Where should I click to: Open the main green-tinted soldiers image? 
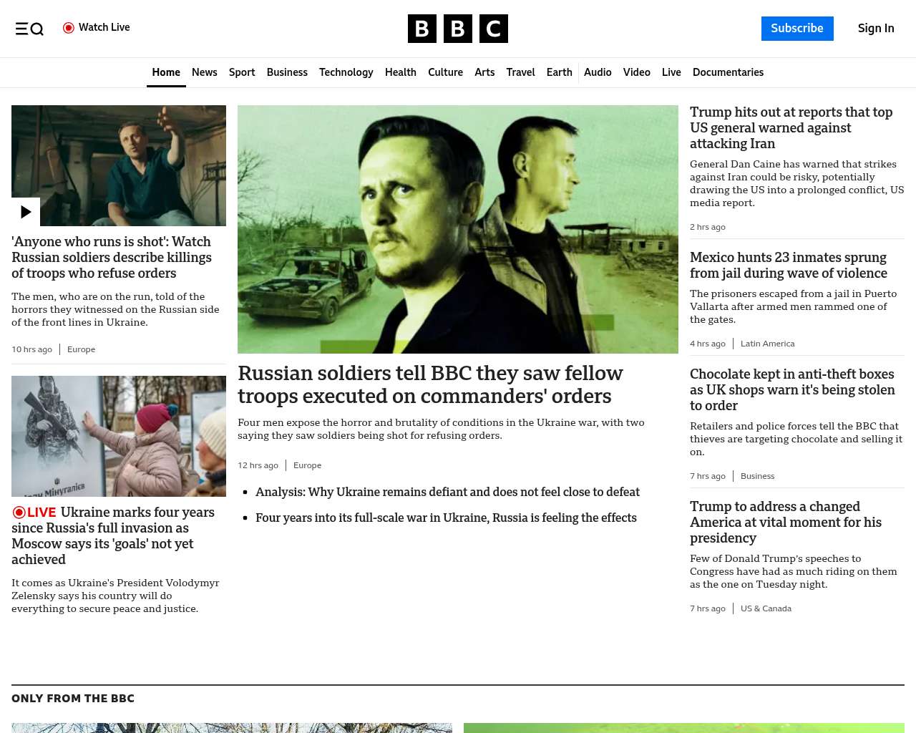point(458,229)
